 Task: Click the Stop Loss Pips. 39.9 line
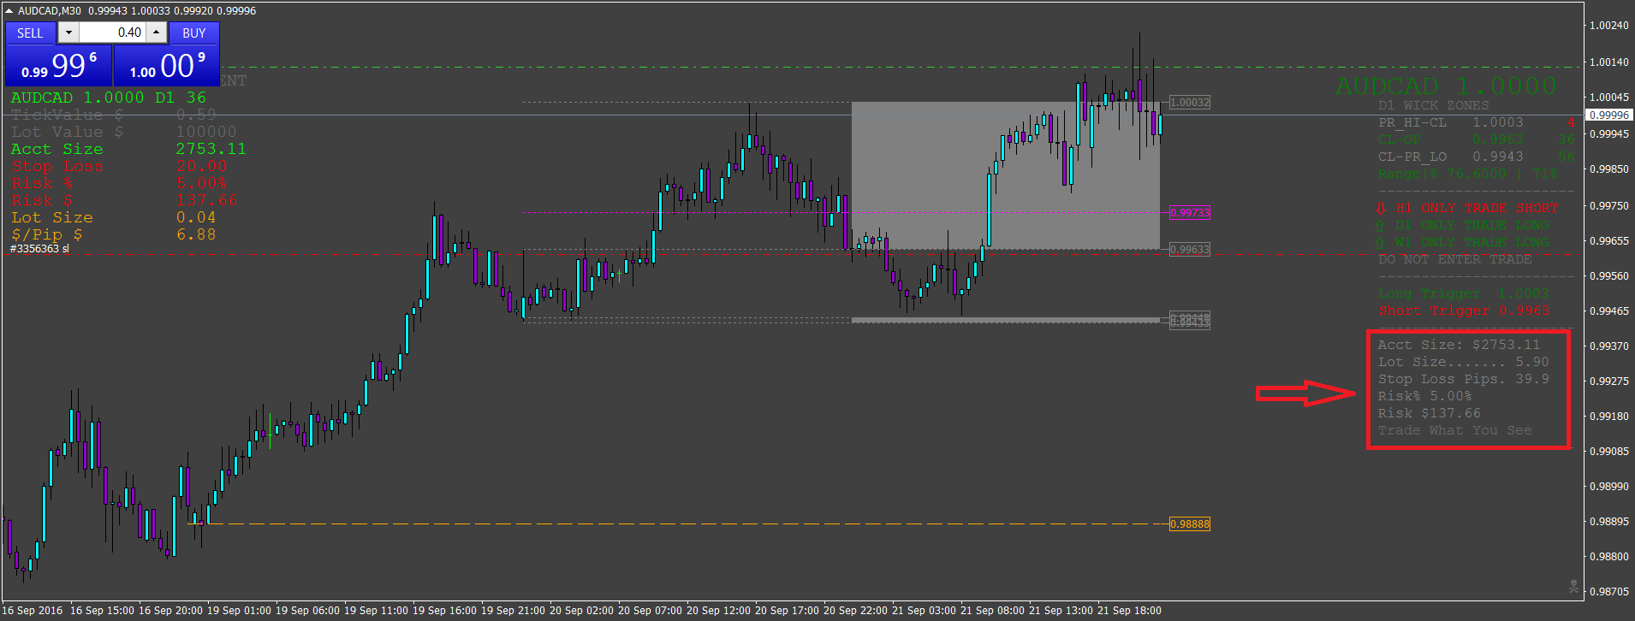(1463, 379)
